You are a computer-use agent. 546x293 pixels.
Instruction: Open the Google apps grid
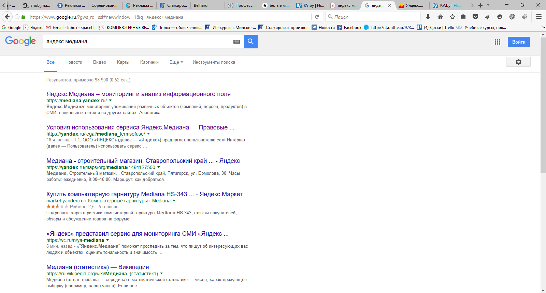(498, 42)
